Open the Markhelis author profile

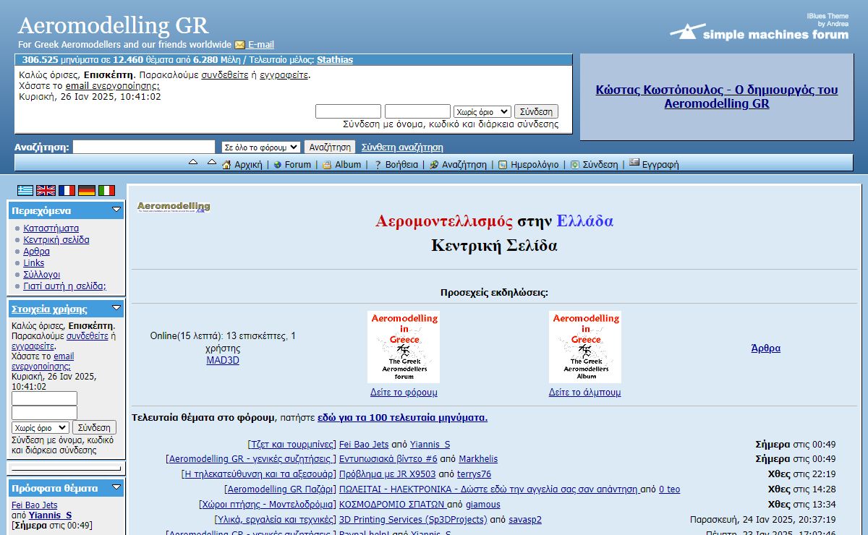478,459
